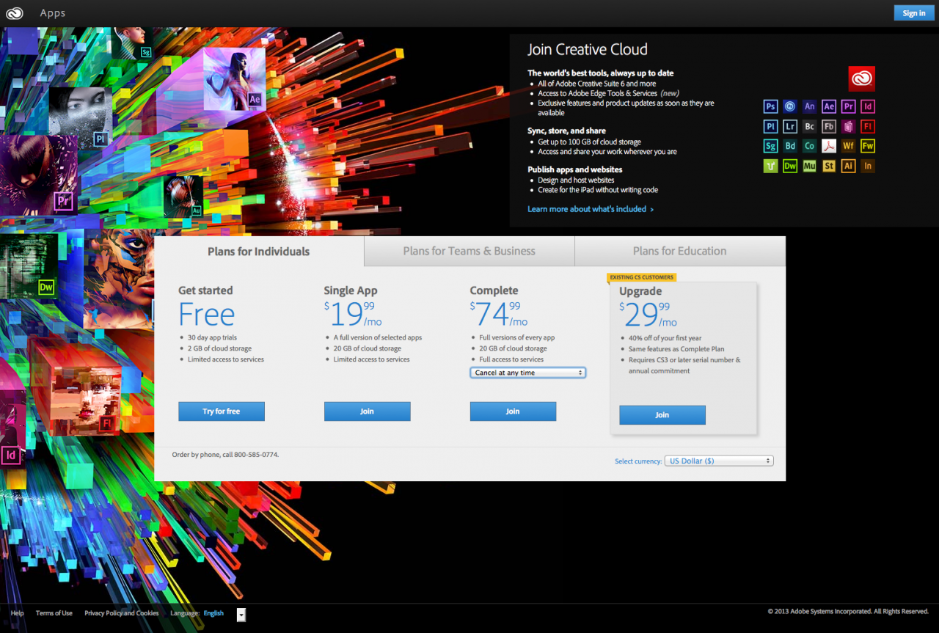Screen dimensions: 939x633
Task: Click the Edge Code Co icon
Action: 809,146
